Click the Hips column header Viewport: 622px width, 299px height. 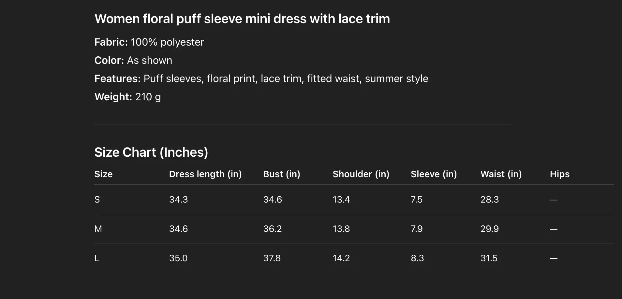click(x=559, y=174)
